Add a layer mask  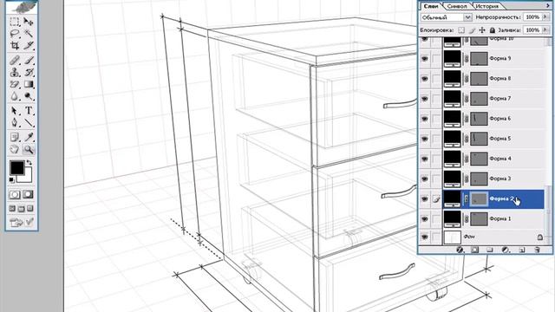tap(474, 250)
